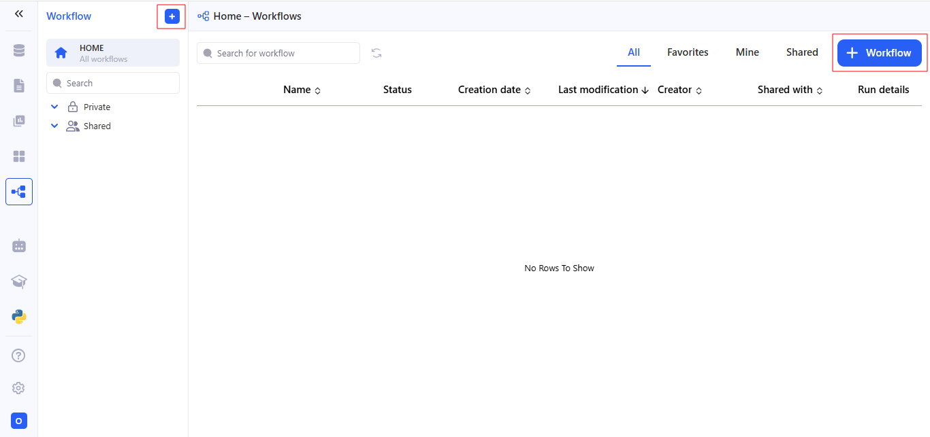Open settings gear icon in sidebar
This screenshot has height=437, width=930.
point(19,388)
